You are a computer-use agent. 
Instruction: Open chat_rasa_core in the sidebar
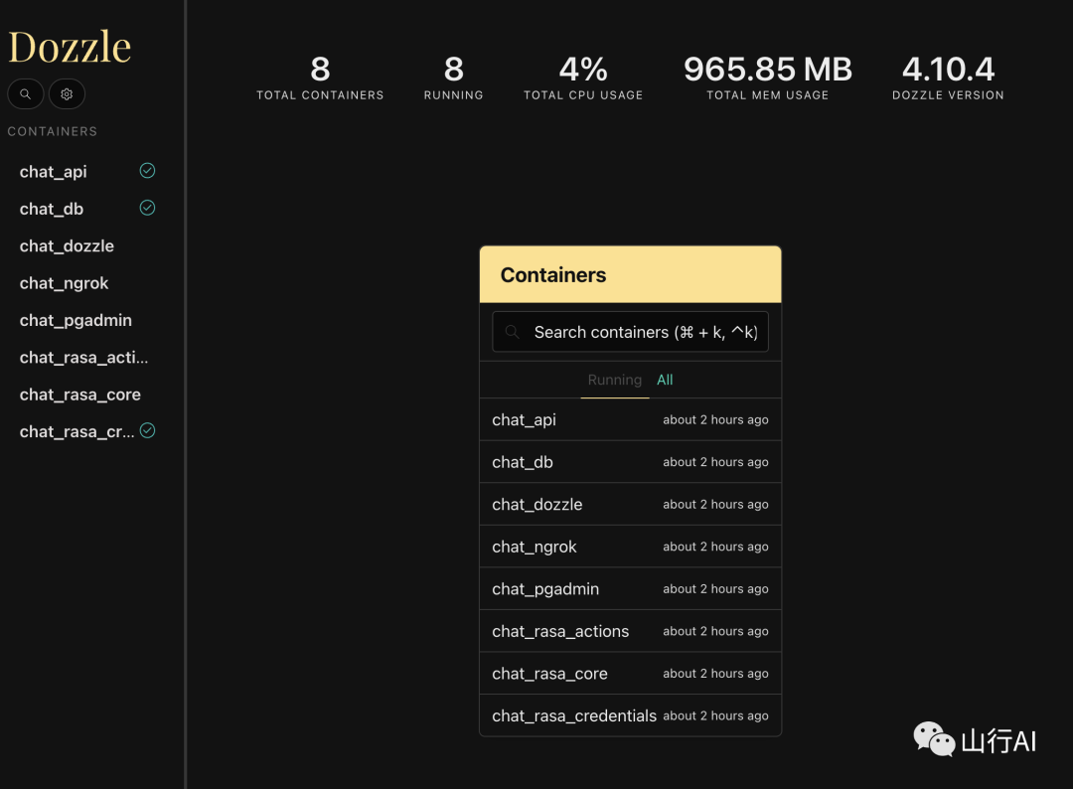coord(80,394)
